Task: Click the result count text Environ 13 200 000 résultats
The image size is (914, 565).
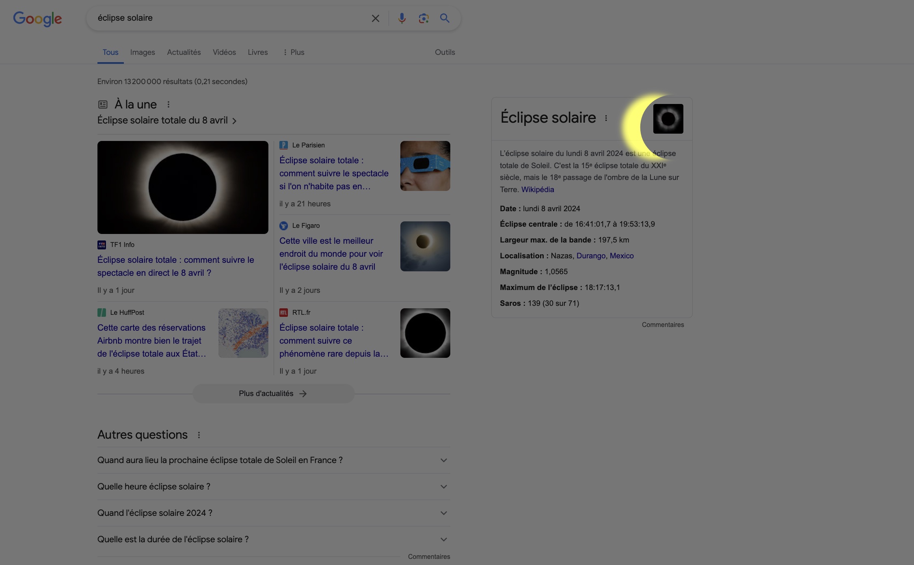Action: (x=172, y=82)
